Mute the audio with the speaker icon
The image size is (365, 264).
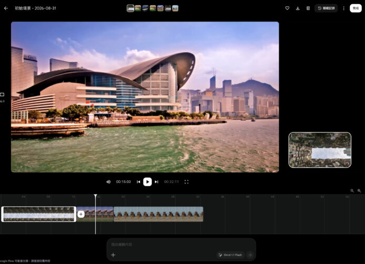pos(108,182)
